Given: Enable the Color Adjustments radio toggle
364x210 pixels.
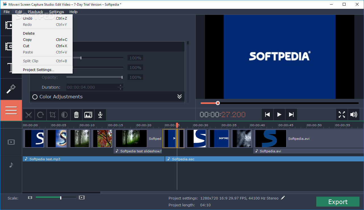Looking at the screenshot, I should (x=35, y=97).
